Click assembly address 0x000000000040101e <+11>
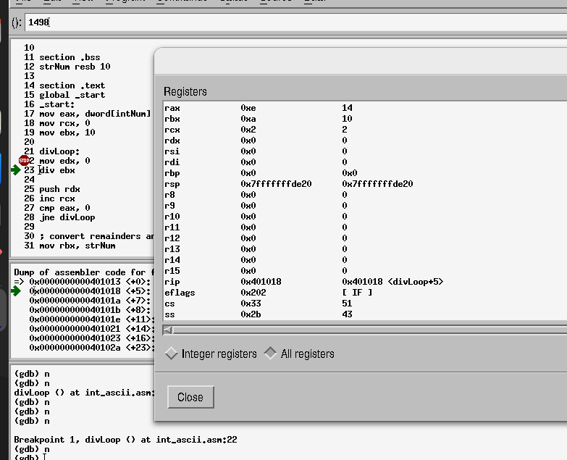The width and height of the screenshot is (567, 460). (x=92, y=319)
